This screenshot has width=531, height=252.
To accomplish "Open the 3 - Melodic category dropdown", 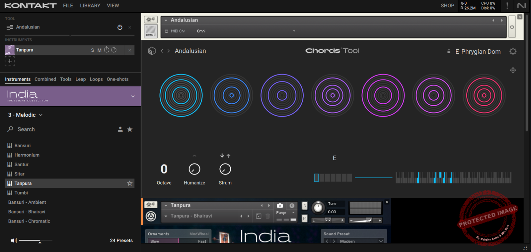I will [25, 115].
